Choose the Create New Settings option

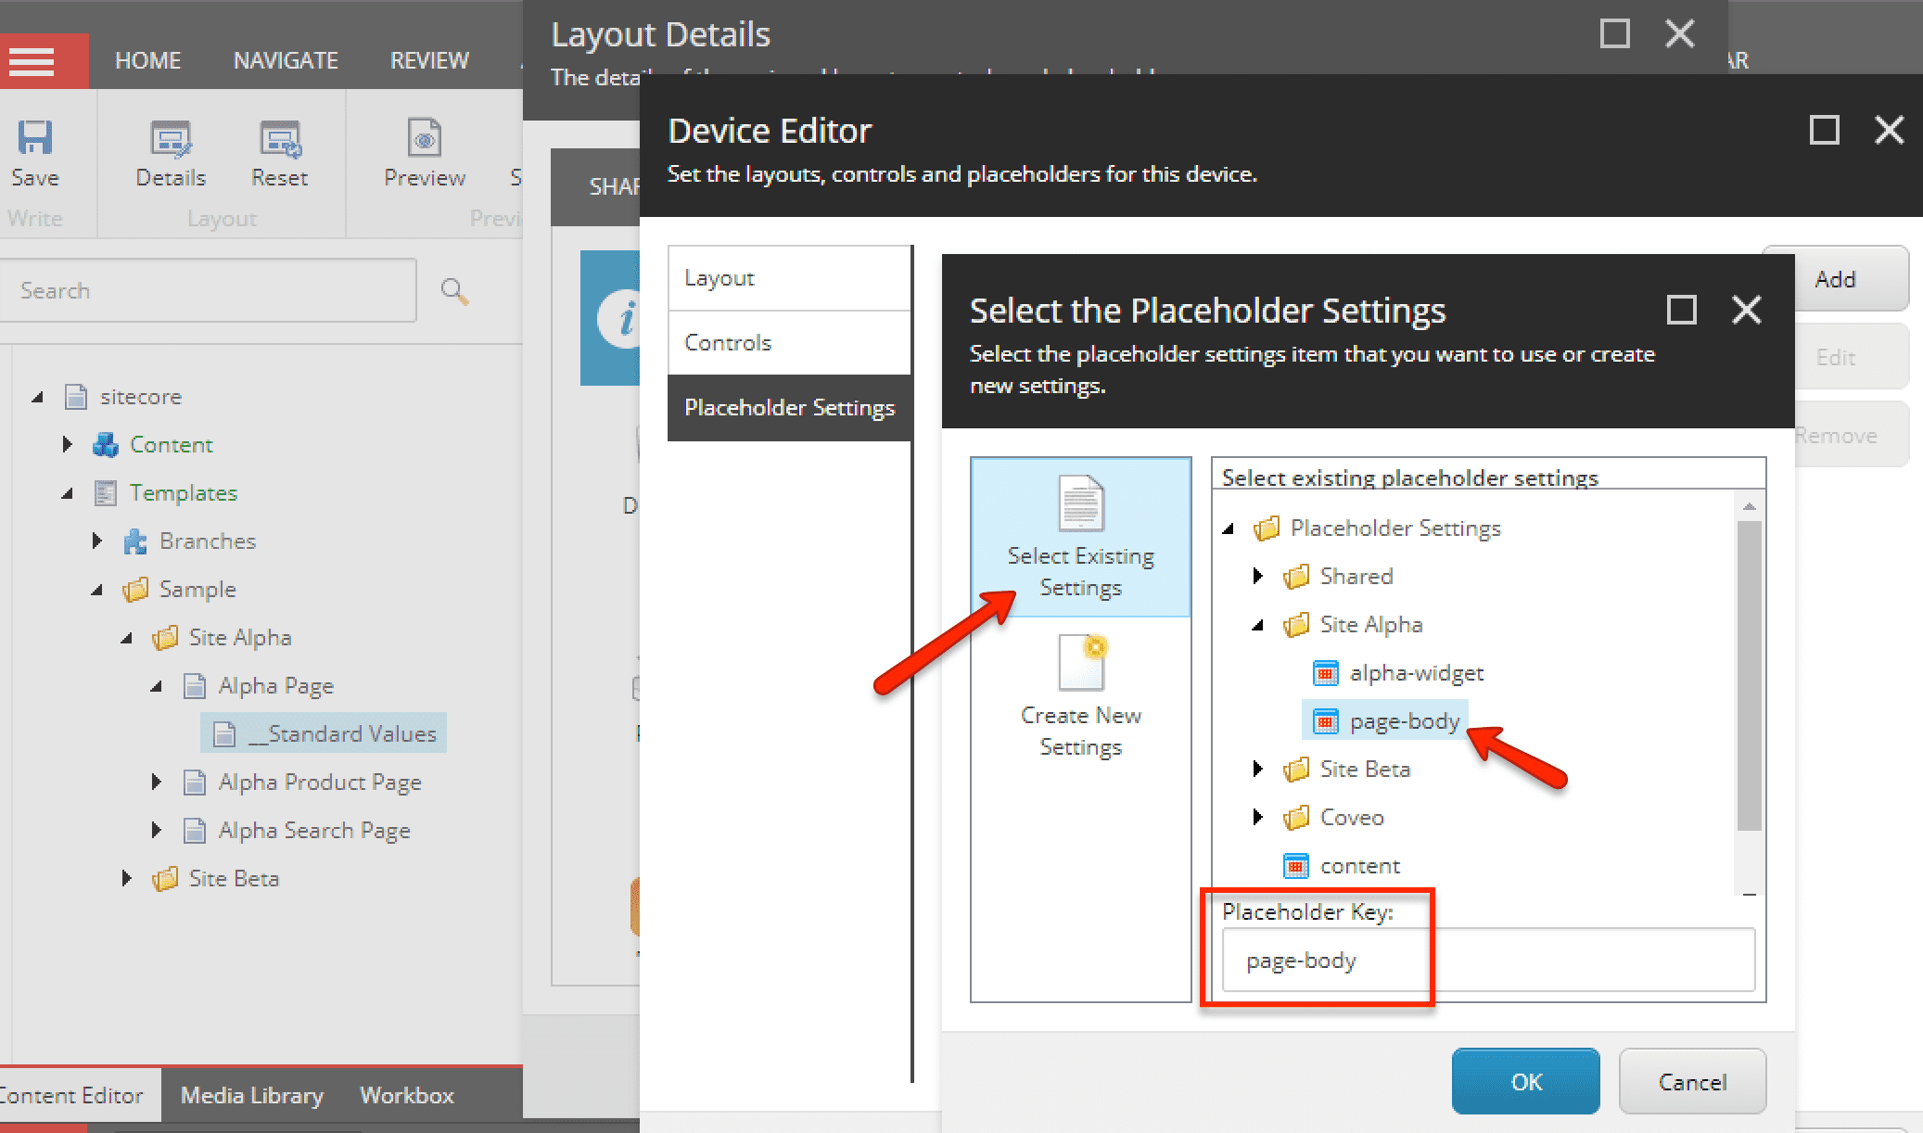[x=1081, y=696]
